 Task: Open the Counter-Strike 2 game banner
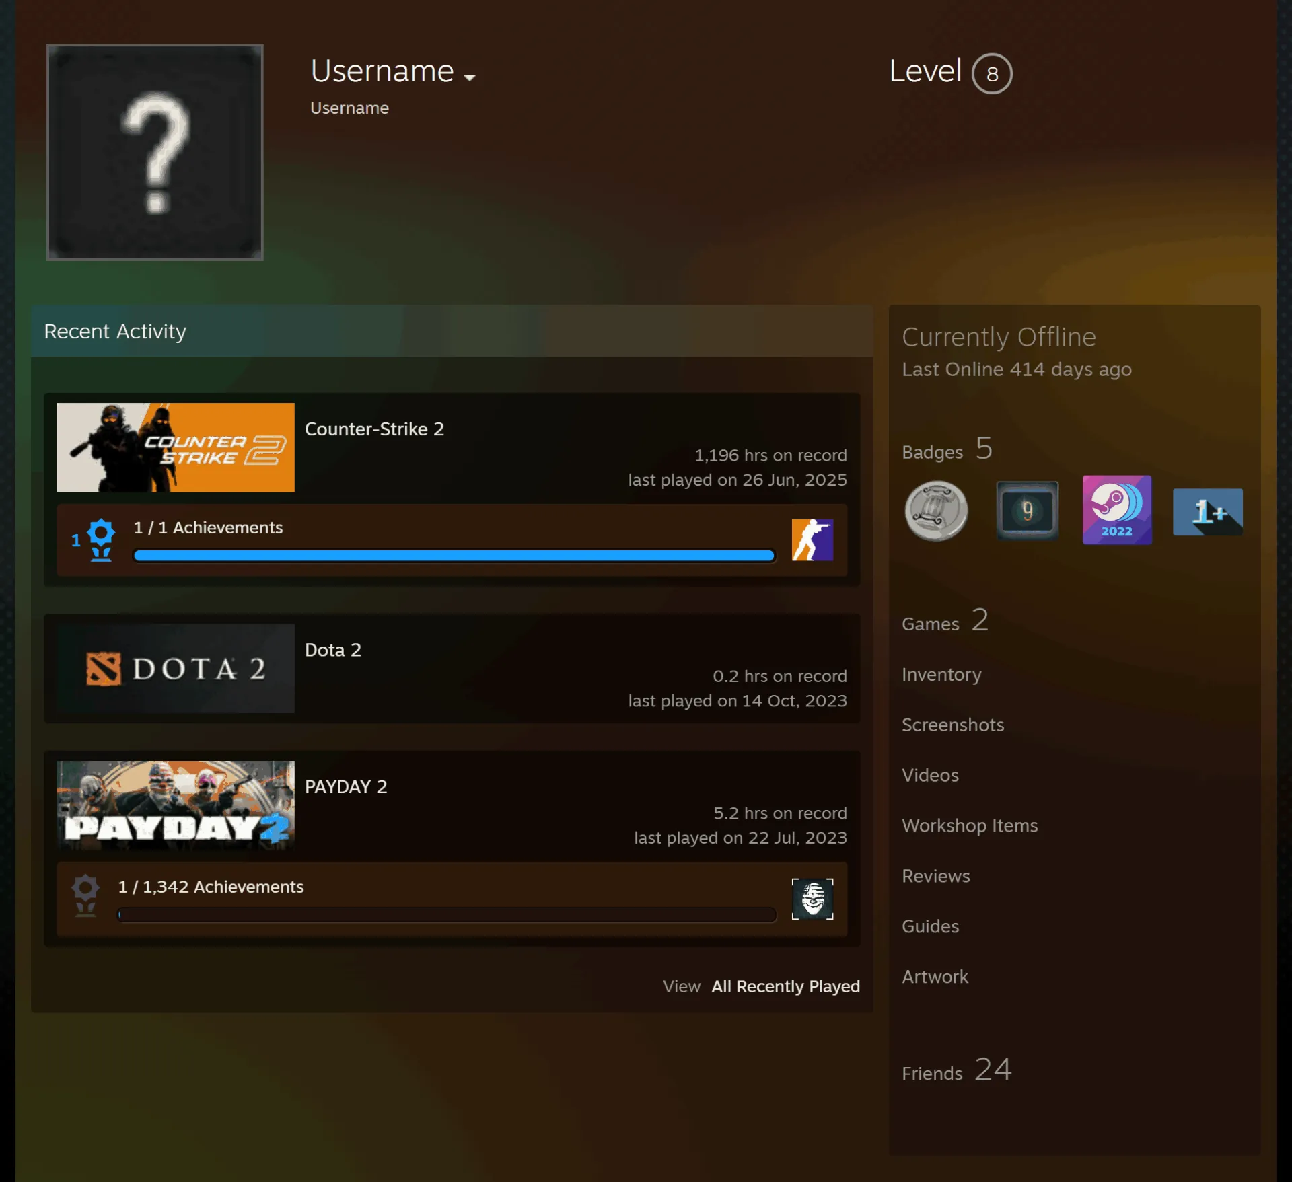click(x=176, y=447)
